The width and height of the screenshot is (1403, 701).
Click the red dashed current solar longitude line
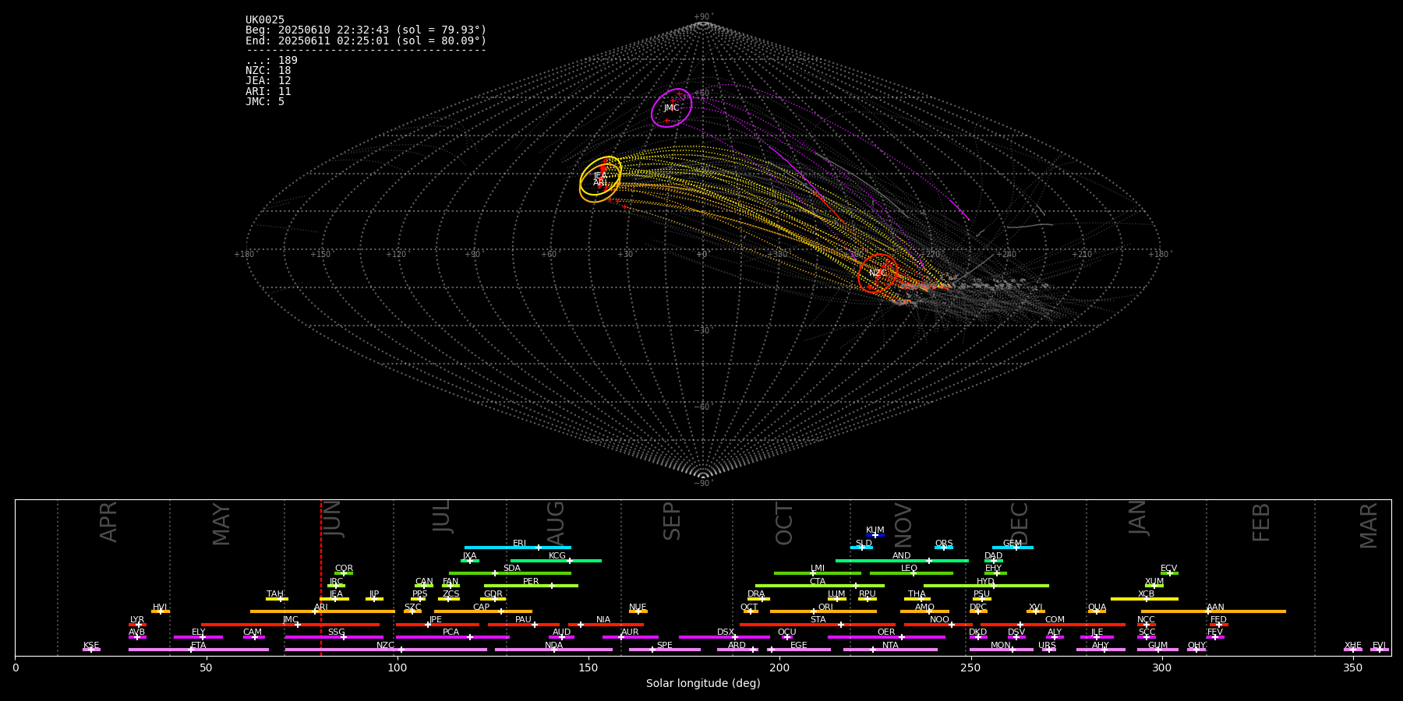pyautogui.click(x=321, y=577)
